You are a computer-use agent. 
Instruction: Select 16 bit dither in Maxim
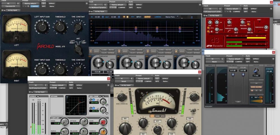pos(252,90)
